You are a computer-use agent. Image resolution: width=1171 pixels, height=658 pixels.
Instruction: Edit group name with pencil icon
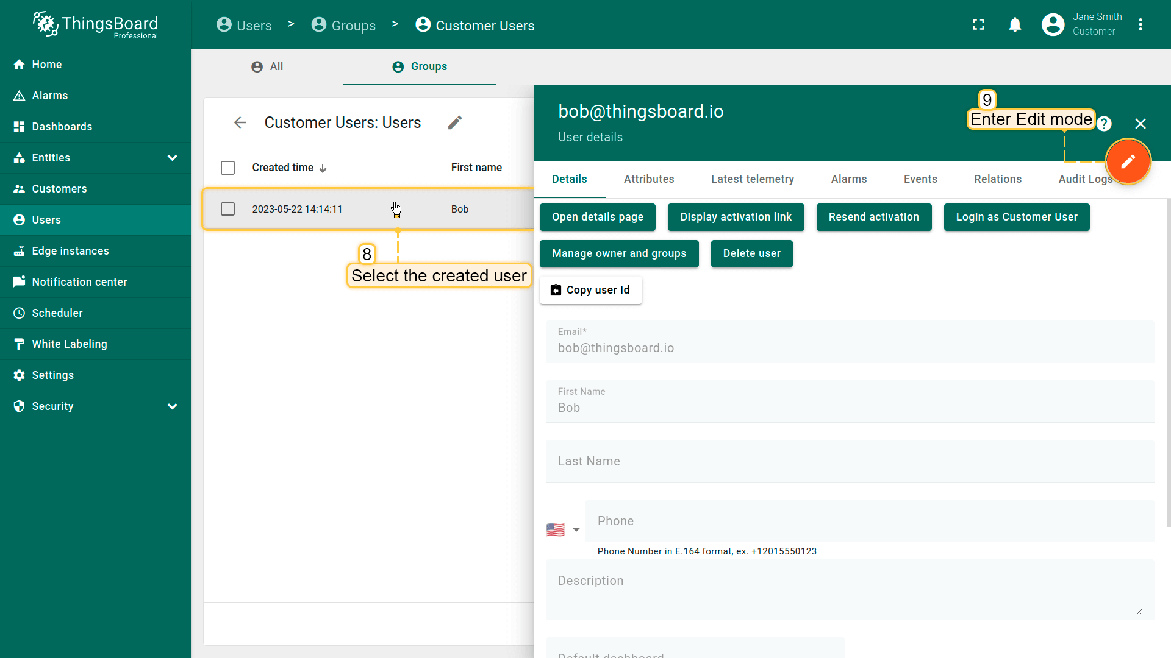pos(455,122)
